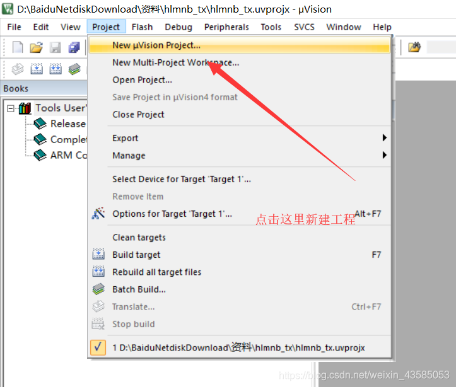Choose New µVision Project...
This screenshot has width=456, height=387.
[240, 45]
